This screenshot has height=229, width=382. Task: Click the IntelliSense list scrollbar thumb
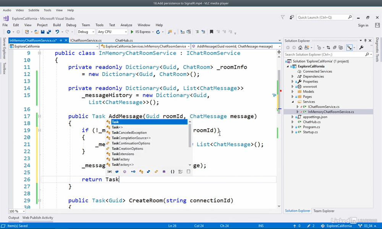coord(190,136)
